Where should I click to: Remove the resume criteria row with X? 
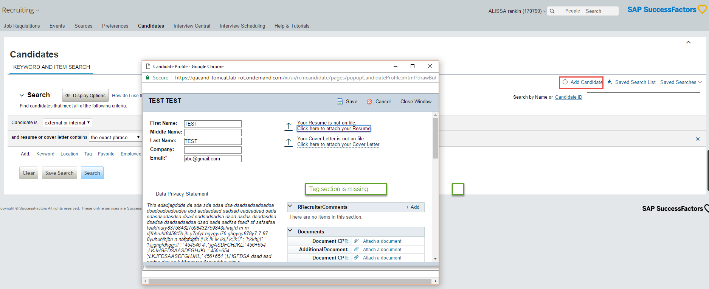tap(698, 139)
